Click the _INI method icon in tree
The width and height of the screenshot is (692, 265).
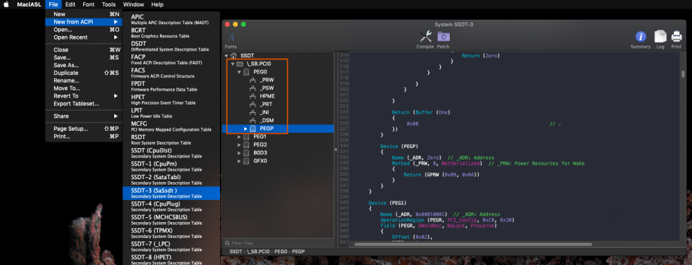253,113
